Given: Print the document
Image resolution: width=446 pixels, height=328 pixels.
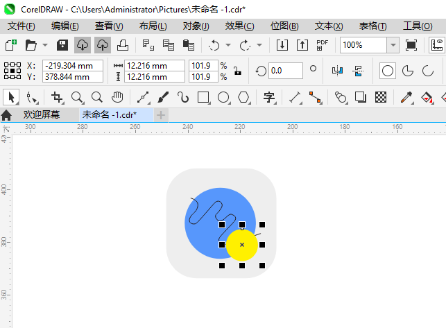Looking at the screenshot, I should 123,45.
